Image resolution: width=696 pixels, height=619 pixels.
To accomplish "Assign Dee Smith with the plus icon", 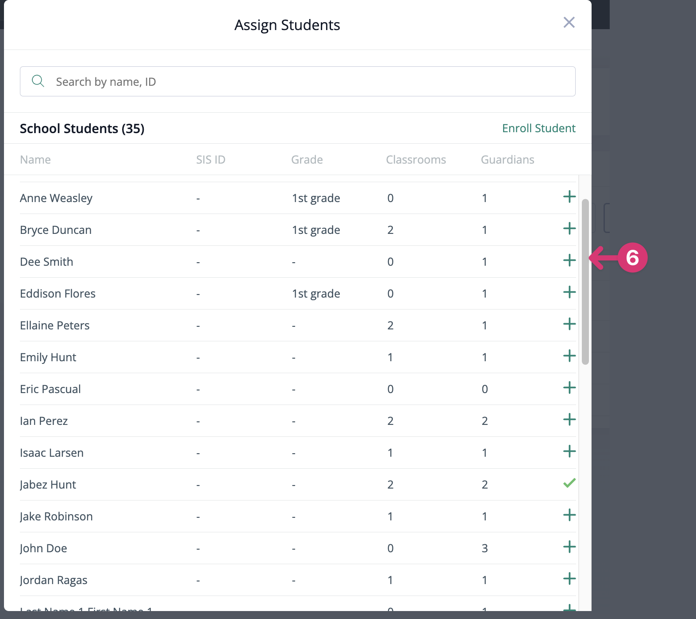I will [569, 260].
